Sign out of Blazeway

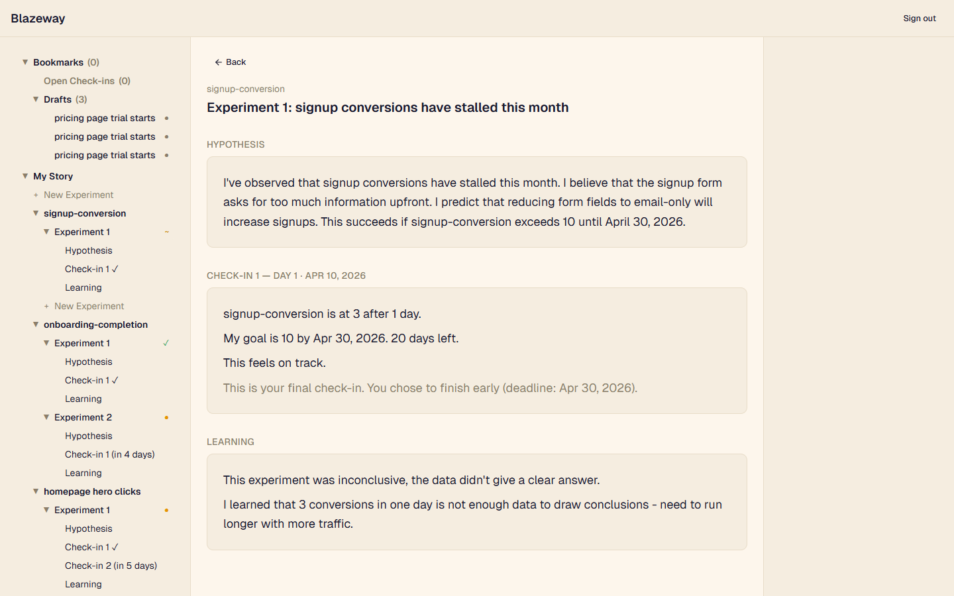[x=920, y=18]
